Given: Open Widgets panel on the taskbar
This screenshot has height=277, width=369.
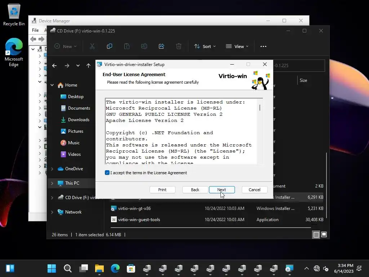Looking at the screenshot, I should click(x=10, y=268).
